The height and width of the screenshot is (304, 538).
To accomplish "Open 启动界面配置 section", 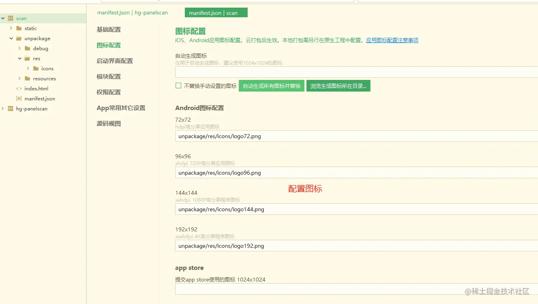I will [115, 61].
